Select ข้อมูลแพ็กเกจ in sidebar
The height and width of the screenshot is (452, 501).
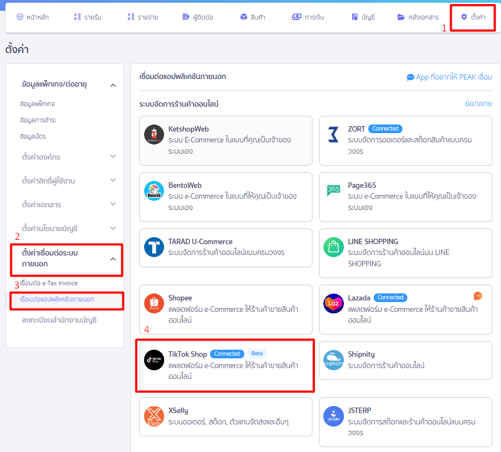point(37,104)
